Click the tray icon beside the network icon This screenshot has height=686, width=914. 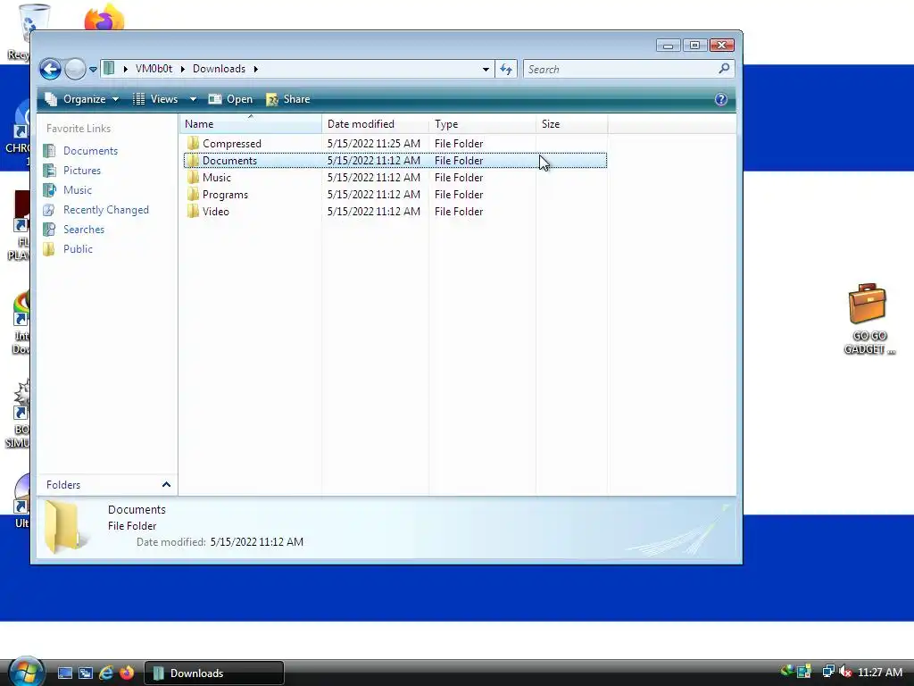click(x=804, y=672)
